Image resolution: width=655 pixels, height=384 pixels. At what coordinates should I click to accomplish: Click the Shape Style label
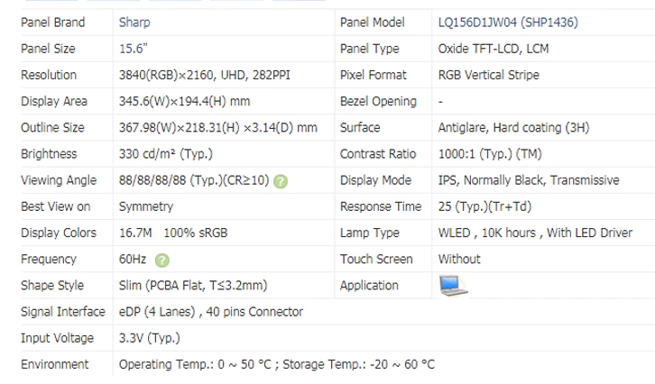click(x=52, y=285)
